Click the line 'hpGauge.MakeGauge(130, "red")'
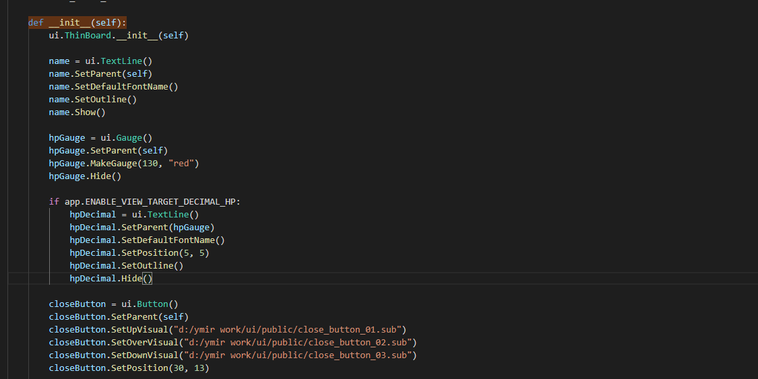758x379 pixels. click(124, 163)
